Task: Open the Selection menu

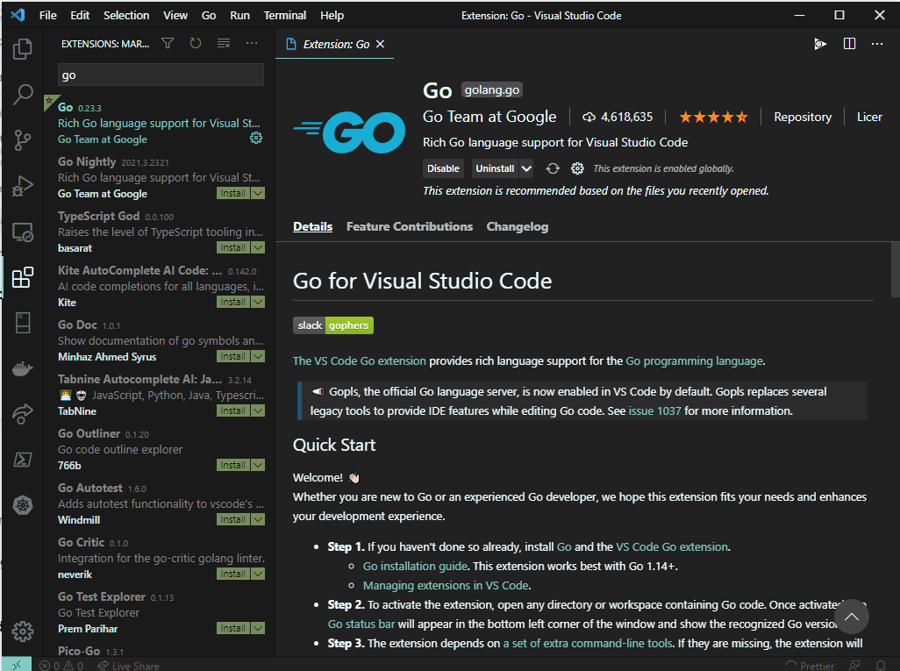Action: [126, 16]
